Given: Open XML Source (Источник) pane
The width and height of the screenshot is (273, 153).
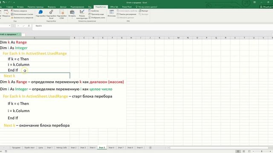Looking at the screenshot, I should 111,14.
